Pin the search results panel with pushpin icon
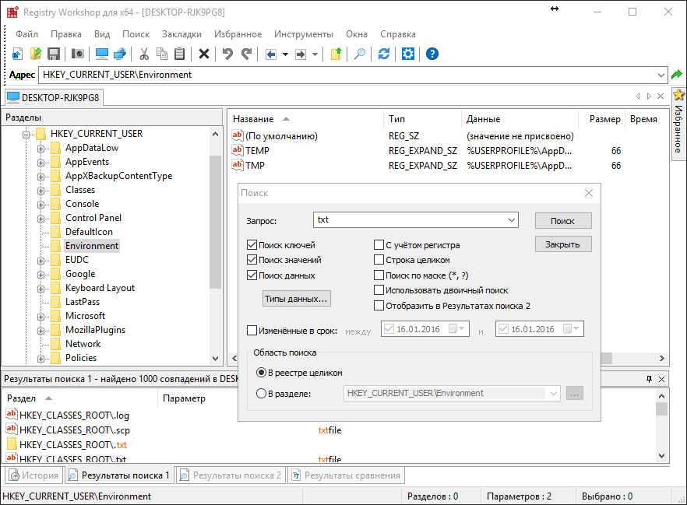Screen dimensions: 687x505 tap(650, 379)
